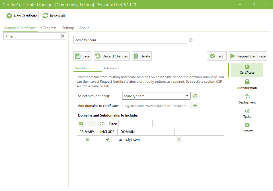Set acme.fy7.com as primary domain

[88, 139]
